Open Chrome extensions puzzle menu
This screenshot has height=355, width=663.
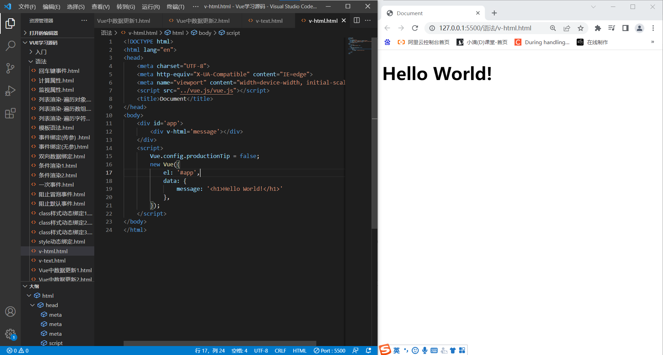(598, 28)
